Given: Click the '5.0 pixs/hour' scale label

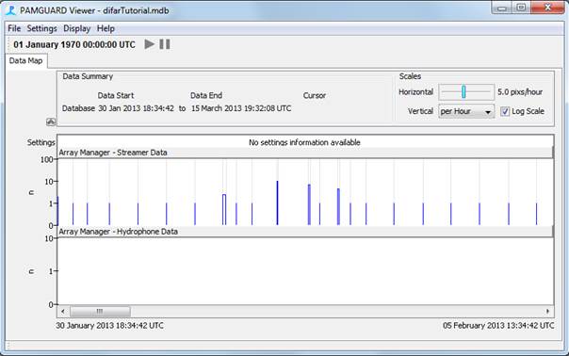Looking at the screenshot, I should pyautogui.click(x=520, y=91).
